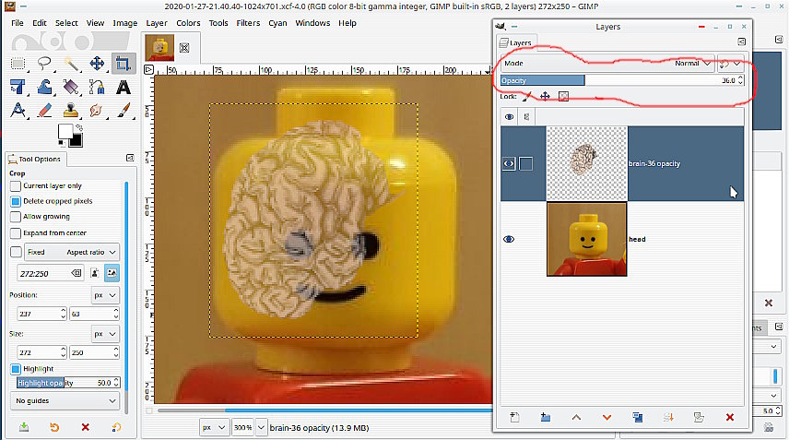The width and height of the screenshot is (789, 440).
Task: Select the Crop tool in toolbox
Action: [124, 64]
